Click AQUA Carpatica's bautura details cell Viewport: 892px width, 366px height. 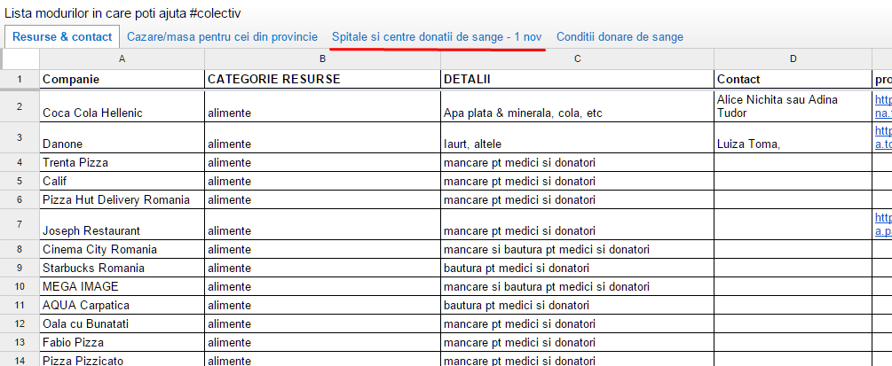point(578,305)
